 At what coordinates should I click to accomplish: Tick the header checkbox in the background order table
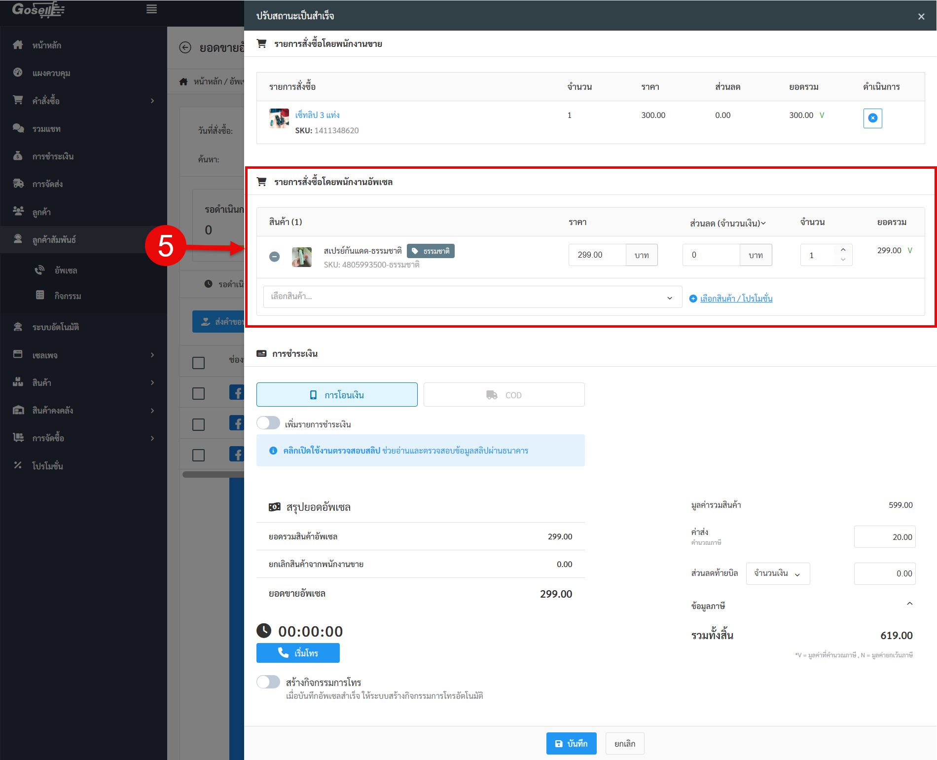198,363
